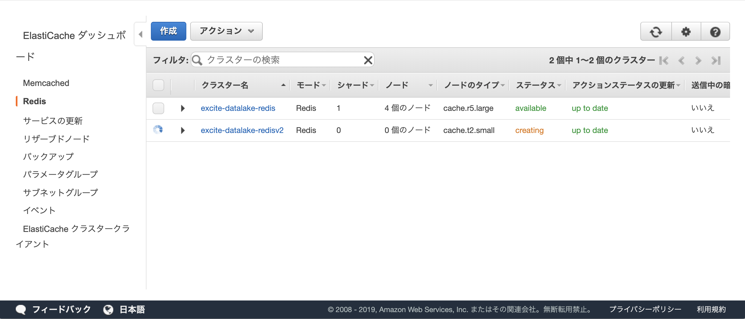
Task: Toggle the select-all clusters checkbox
Action: pyautogui.click(x=158, y=85)
